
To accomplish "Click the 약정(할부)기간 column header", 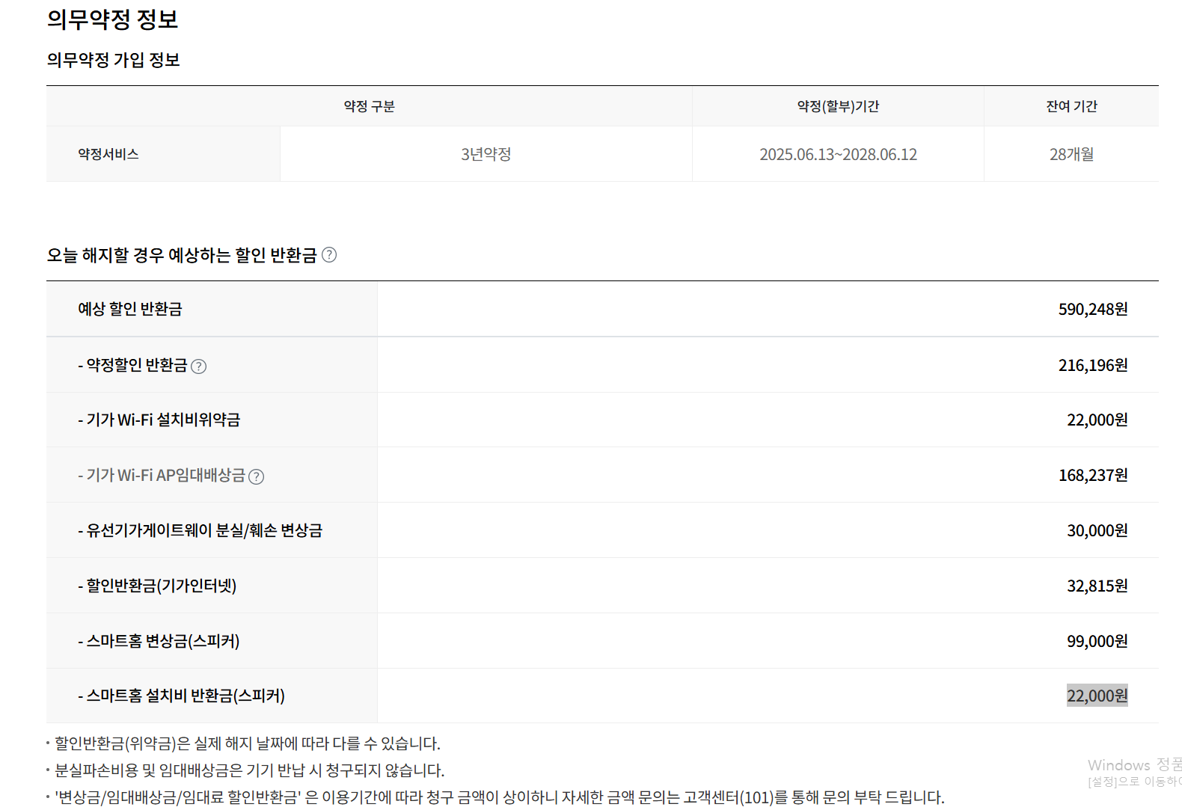I will point(837,106).
